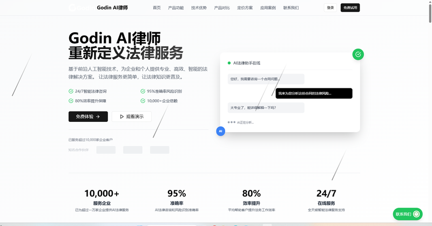Click the 观看演示 button
The height and width of the screenshot is (226, 432).
coord(131,117)
